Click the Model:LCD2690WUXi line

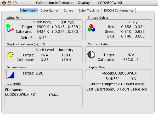pyautogui.click(x=120, y=73)
